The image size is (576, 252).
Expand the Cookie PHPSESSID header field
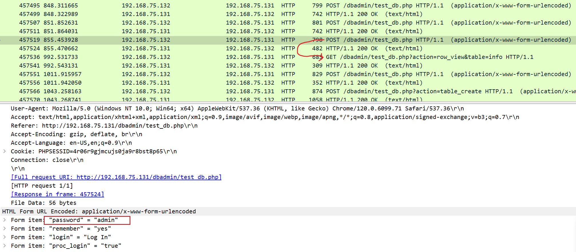point(4,151)
